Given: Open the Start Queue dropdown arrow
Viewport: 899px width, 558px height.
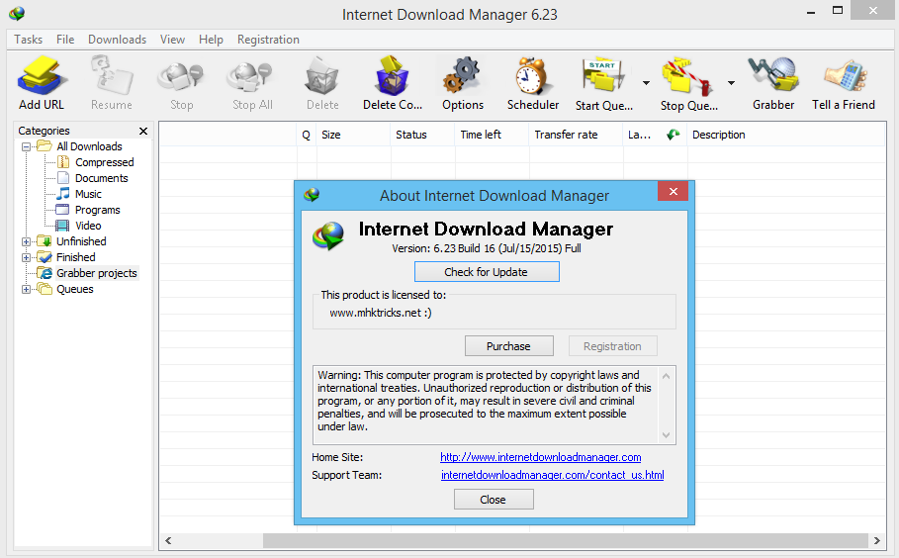Looking at the screenshot, I should pyautogui.click(x=646, y=83).
